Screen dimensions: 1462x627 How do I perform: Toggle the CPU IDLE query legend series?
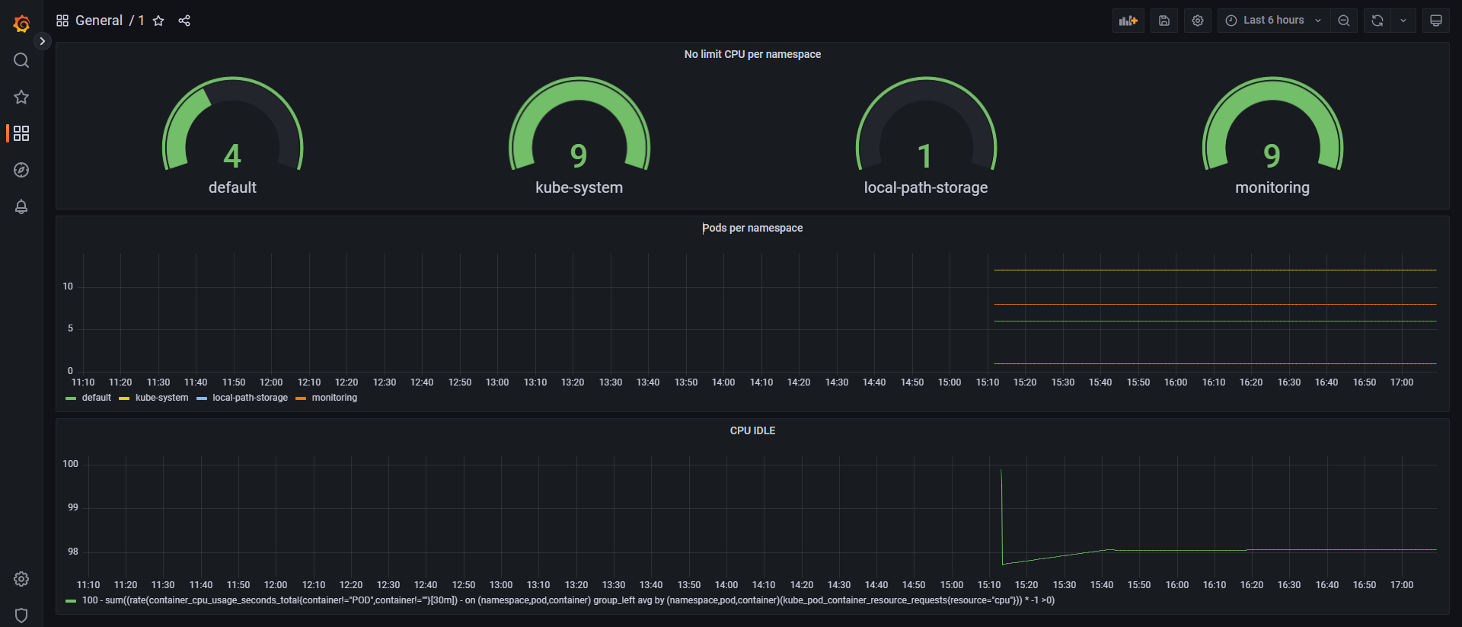[568, 600]
